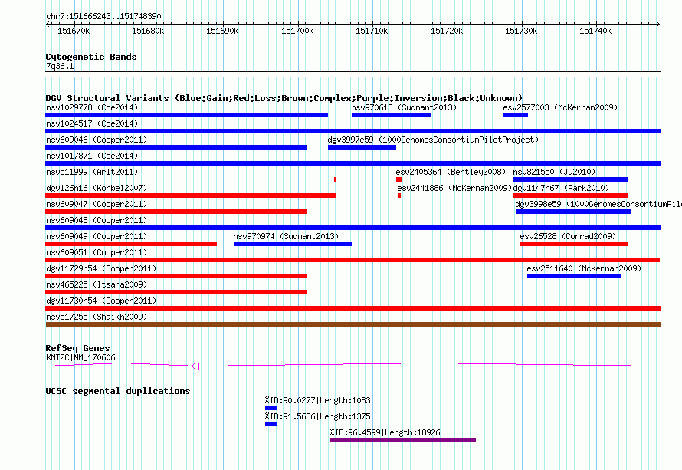The image size is (682, 470).
Task: Click the DGV Structural Variants track title
Action: pos(284,98)
